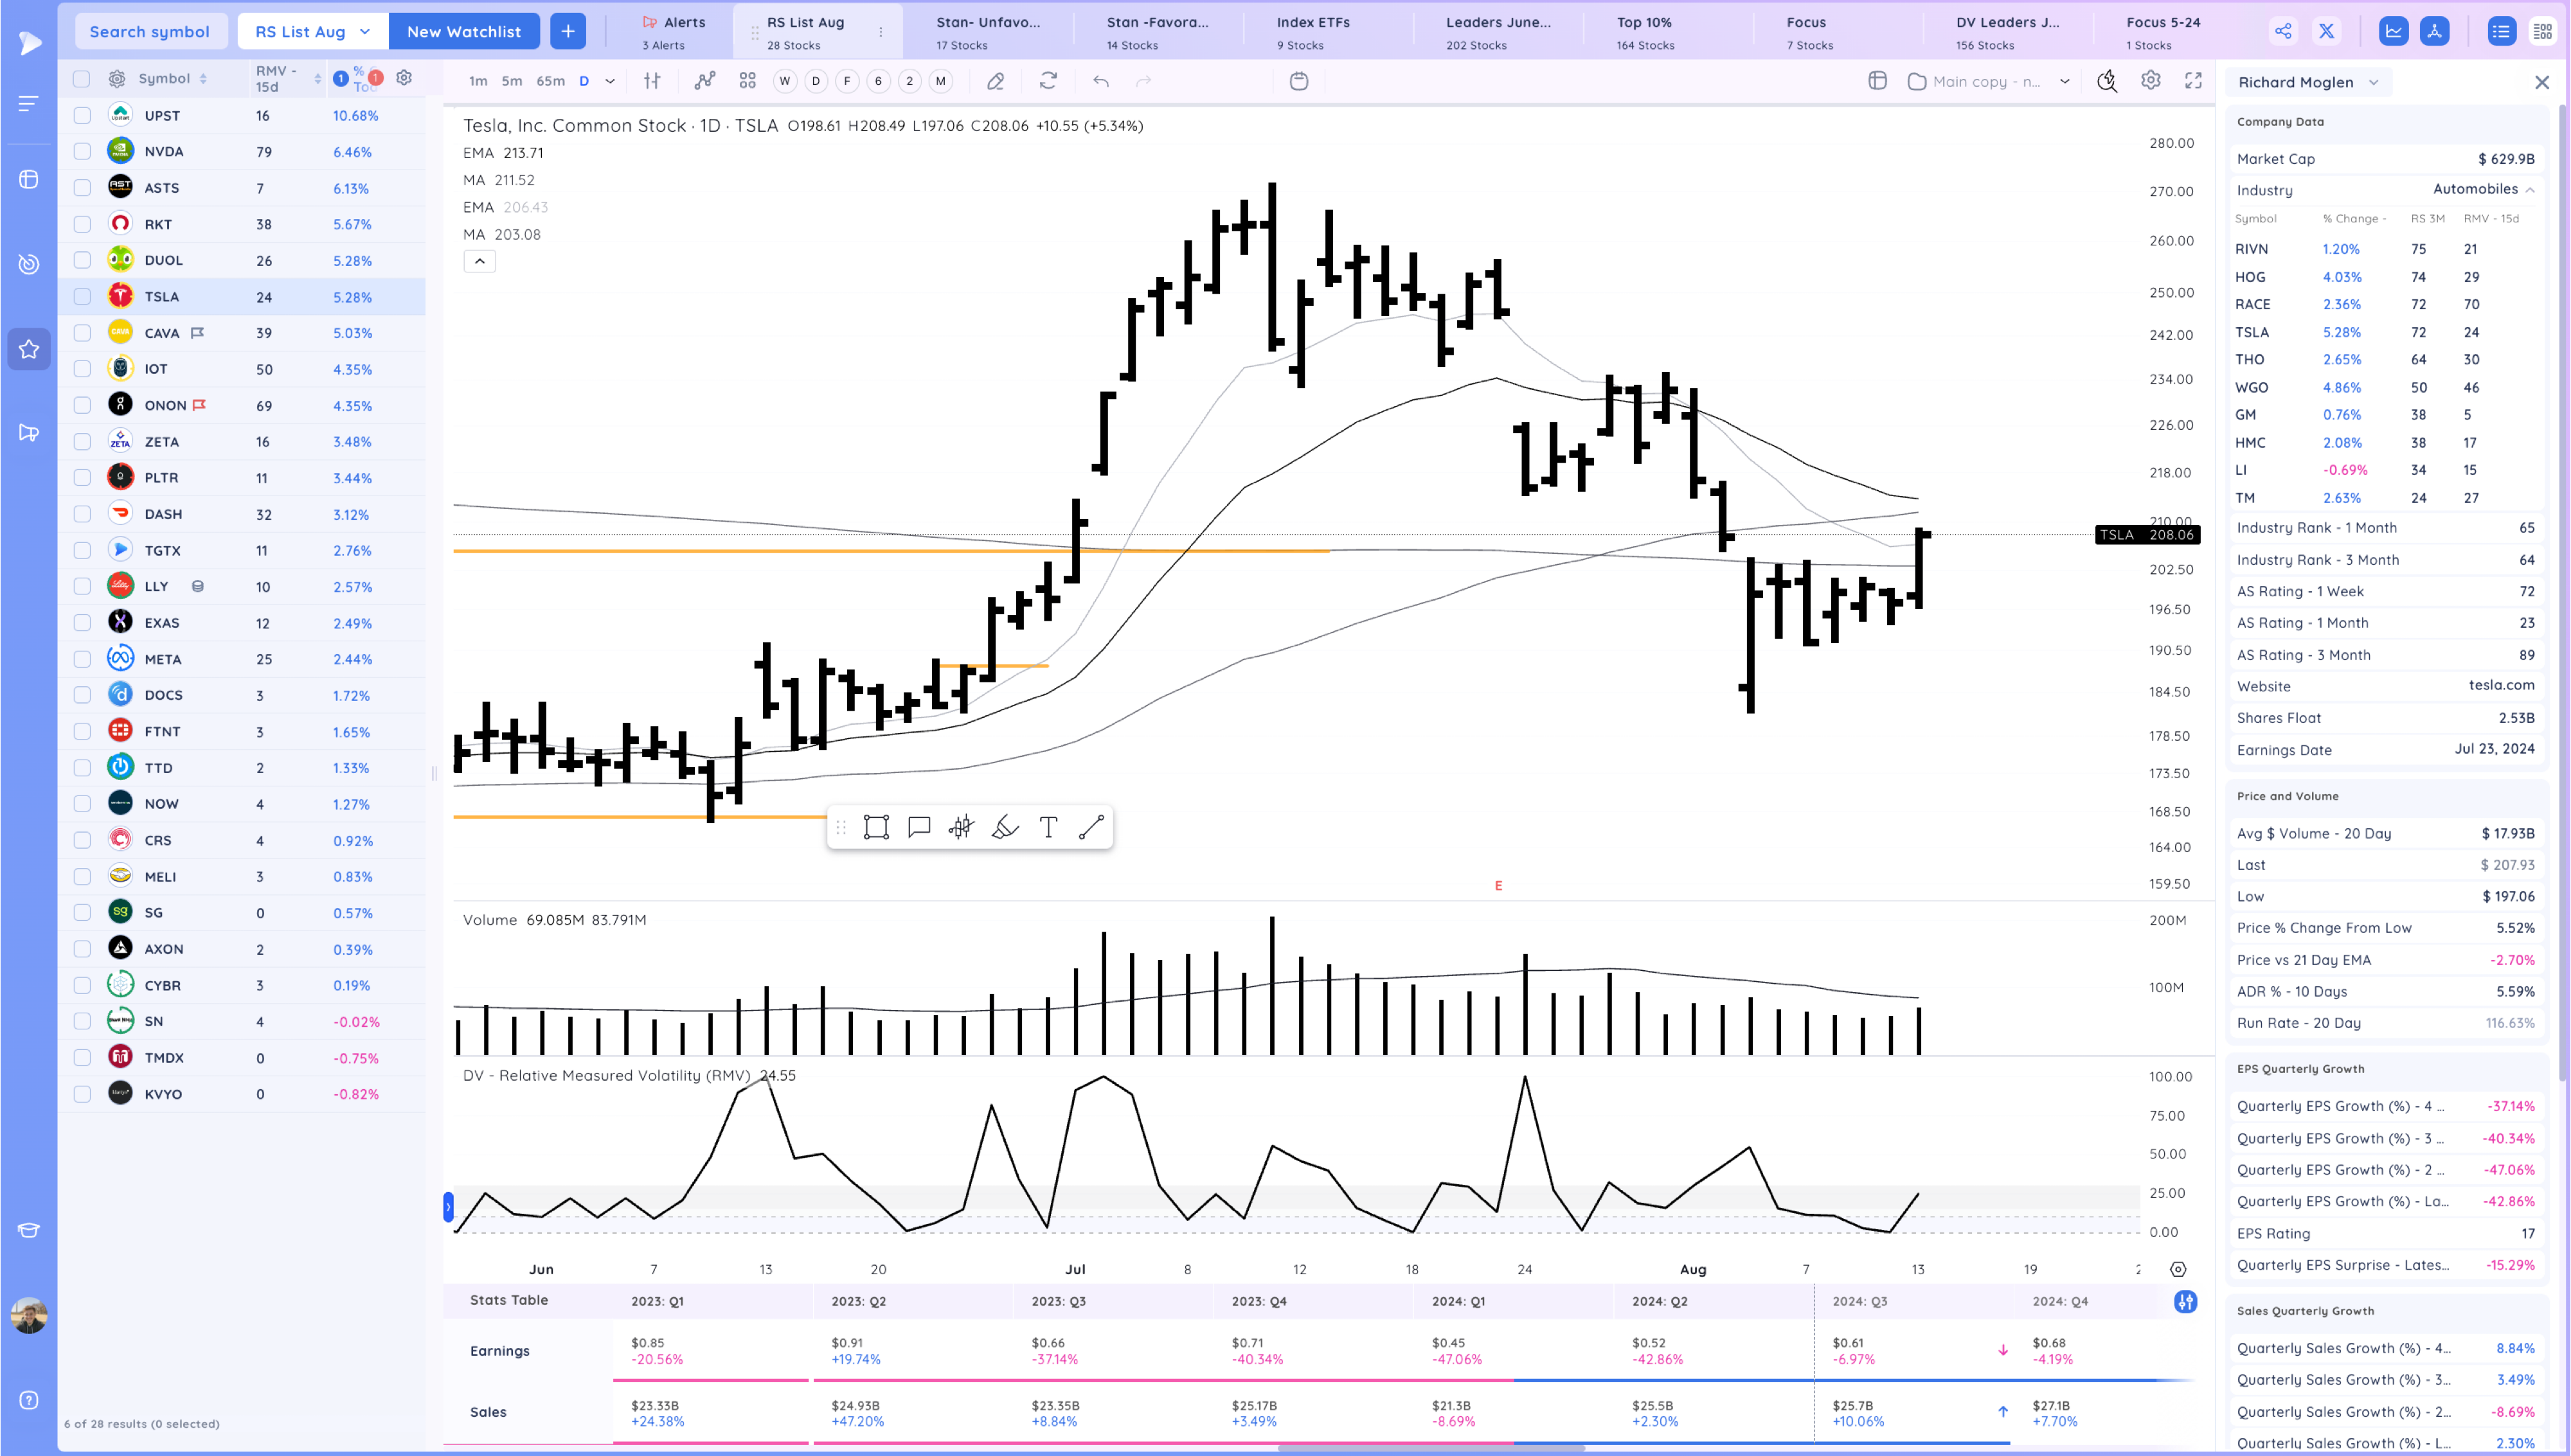Open the Focus 7 Stocks tab
Image resolution: width=2571 pixels, height=1456 pixels.
1808,32
